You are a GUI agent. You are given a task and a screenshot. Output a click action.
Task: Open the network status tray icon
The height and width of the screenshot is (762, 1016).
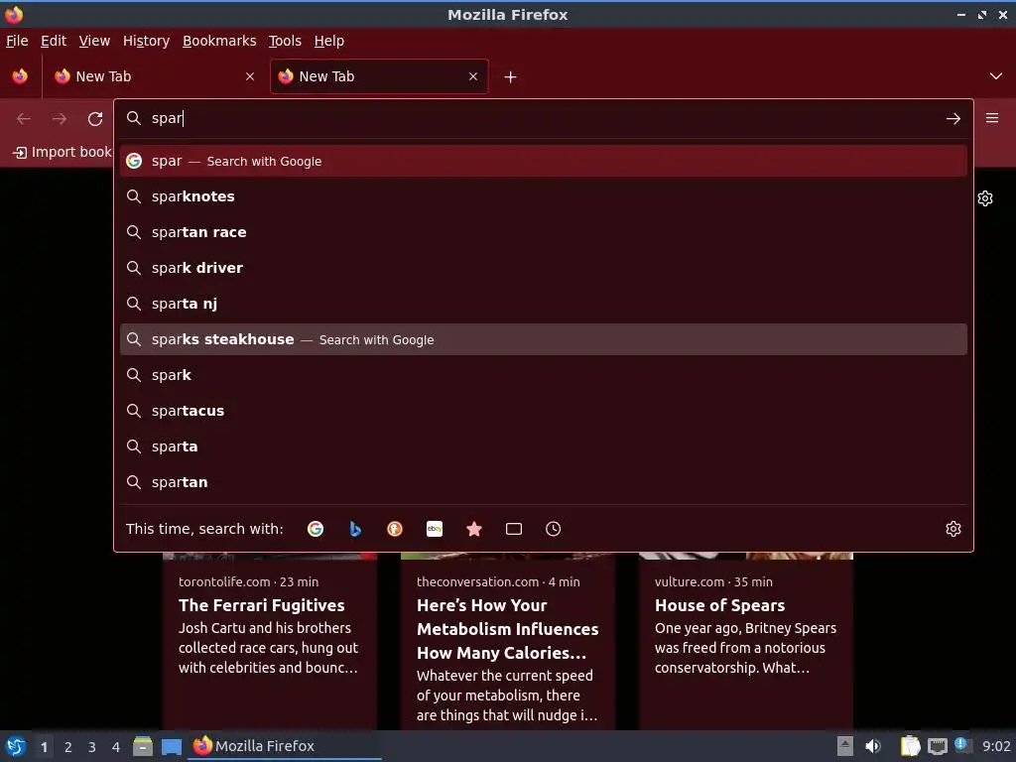[937, 747]
